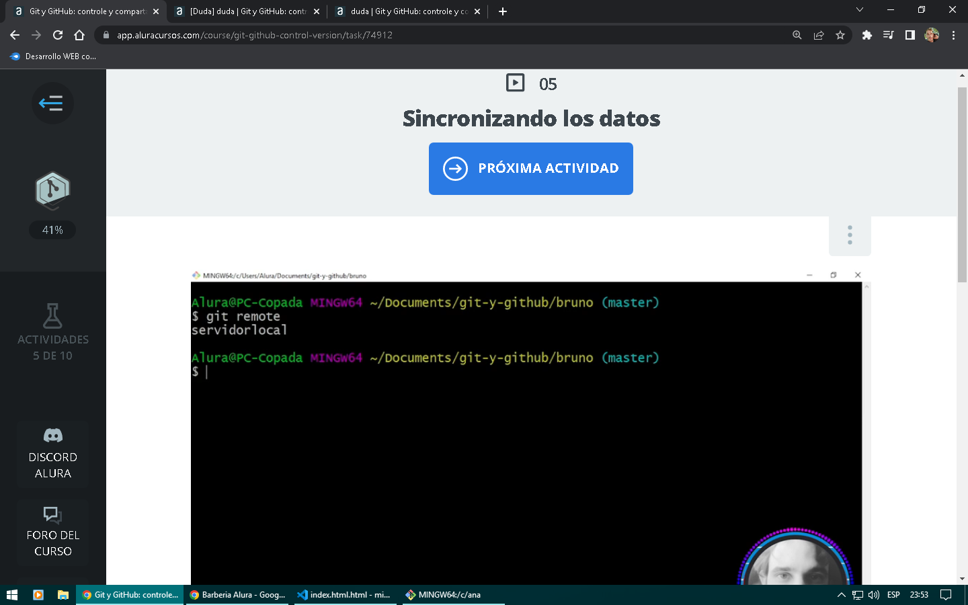Open the tab search chevron dropdown

coord(860,10)
